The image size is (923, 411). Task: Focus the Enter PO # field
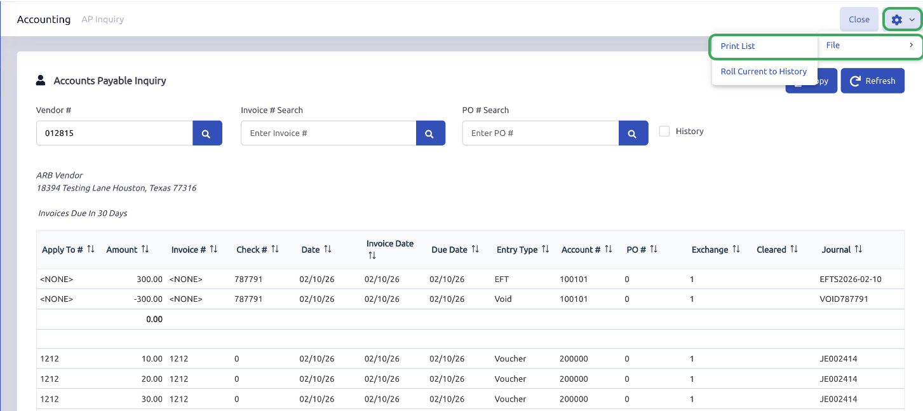541,133
